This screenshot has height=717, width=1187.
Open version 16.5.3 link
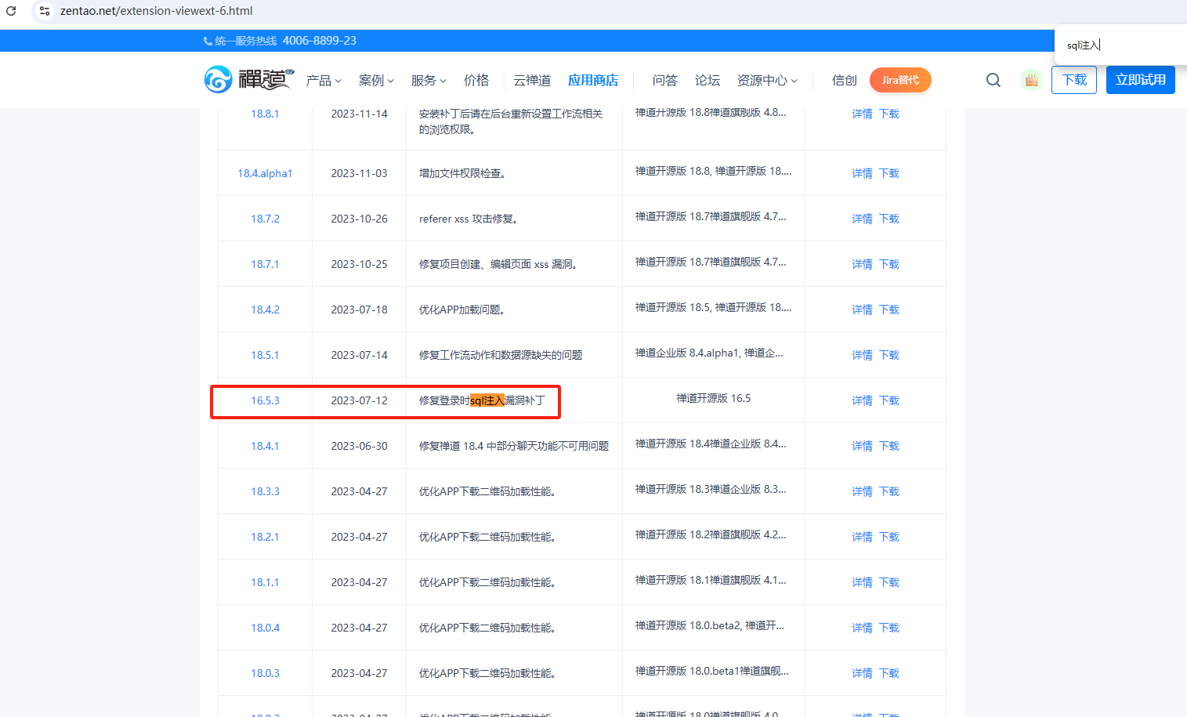[x=265, y=400]
